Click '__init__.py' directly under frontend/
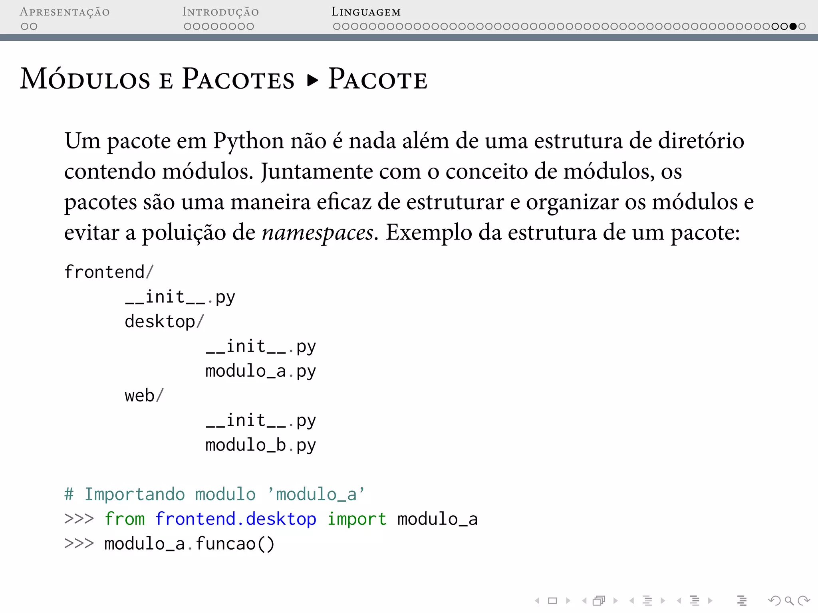The width and height of the screenshot is (818, 613). [180, 298]
